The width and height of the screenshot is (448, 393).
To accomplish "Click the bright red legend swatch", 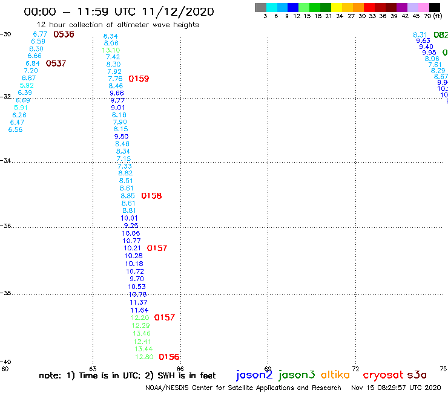I will (x=369, y=7).
